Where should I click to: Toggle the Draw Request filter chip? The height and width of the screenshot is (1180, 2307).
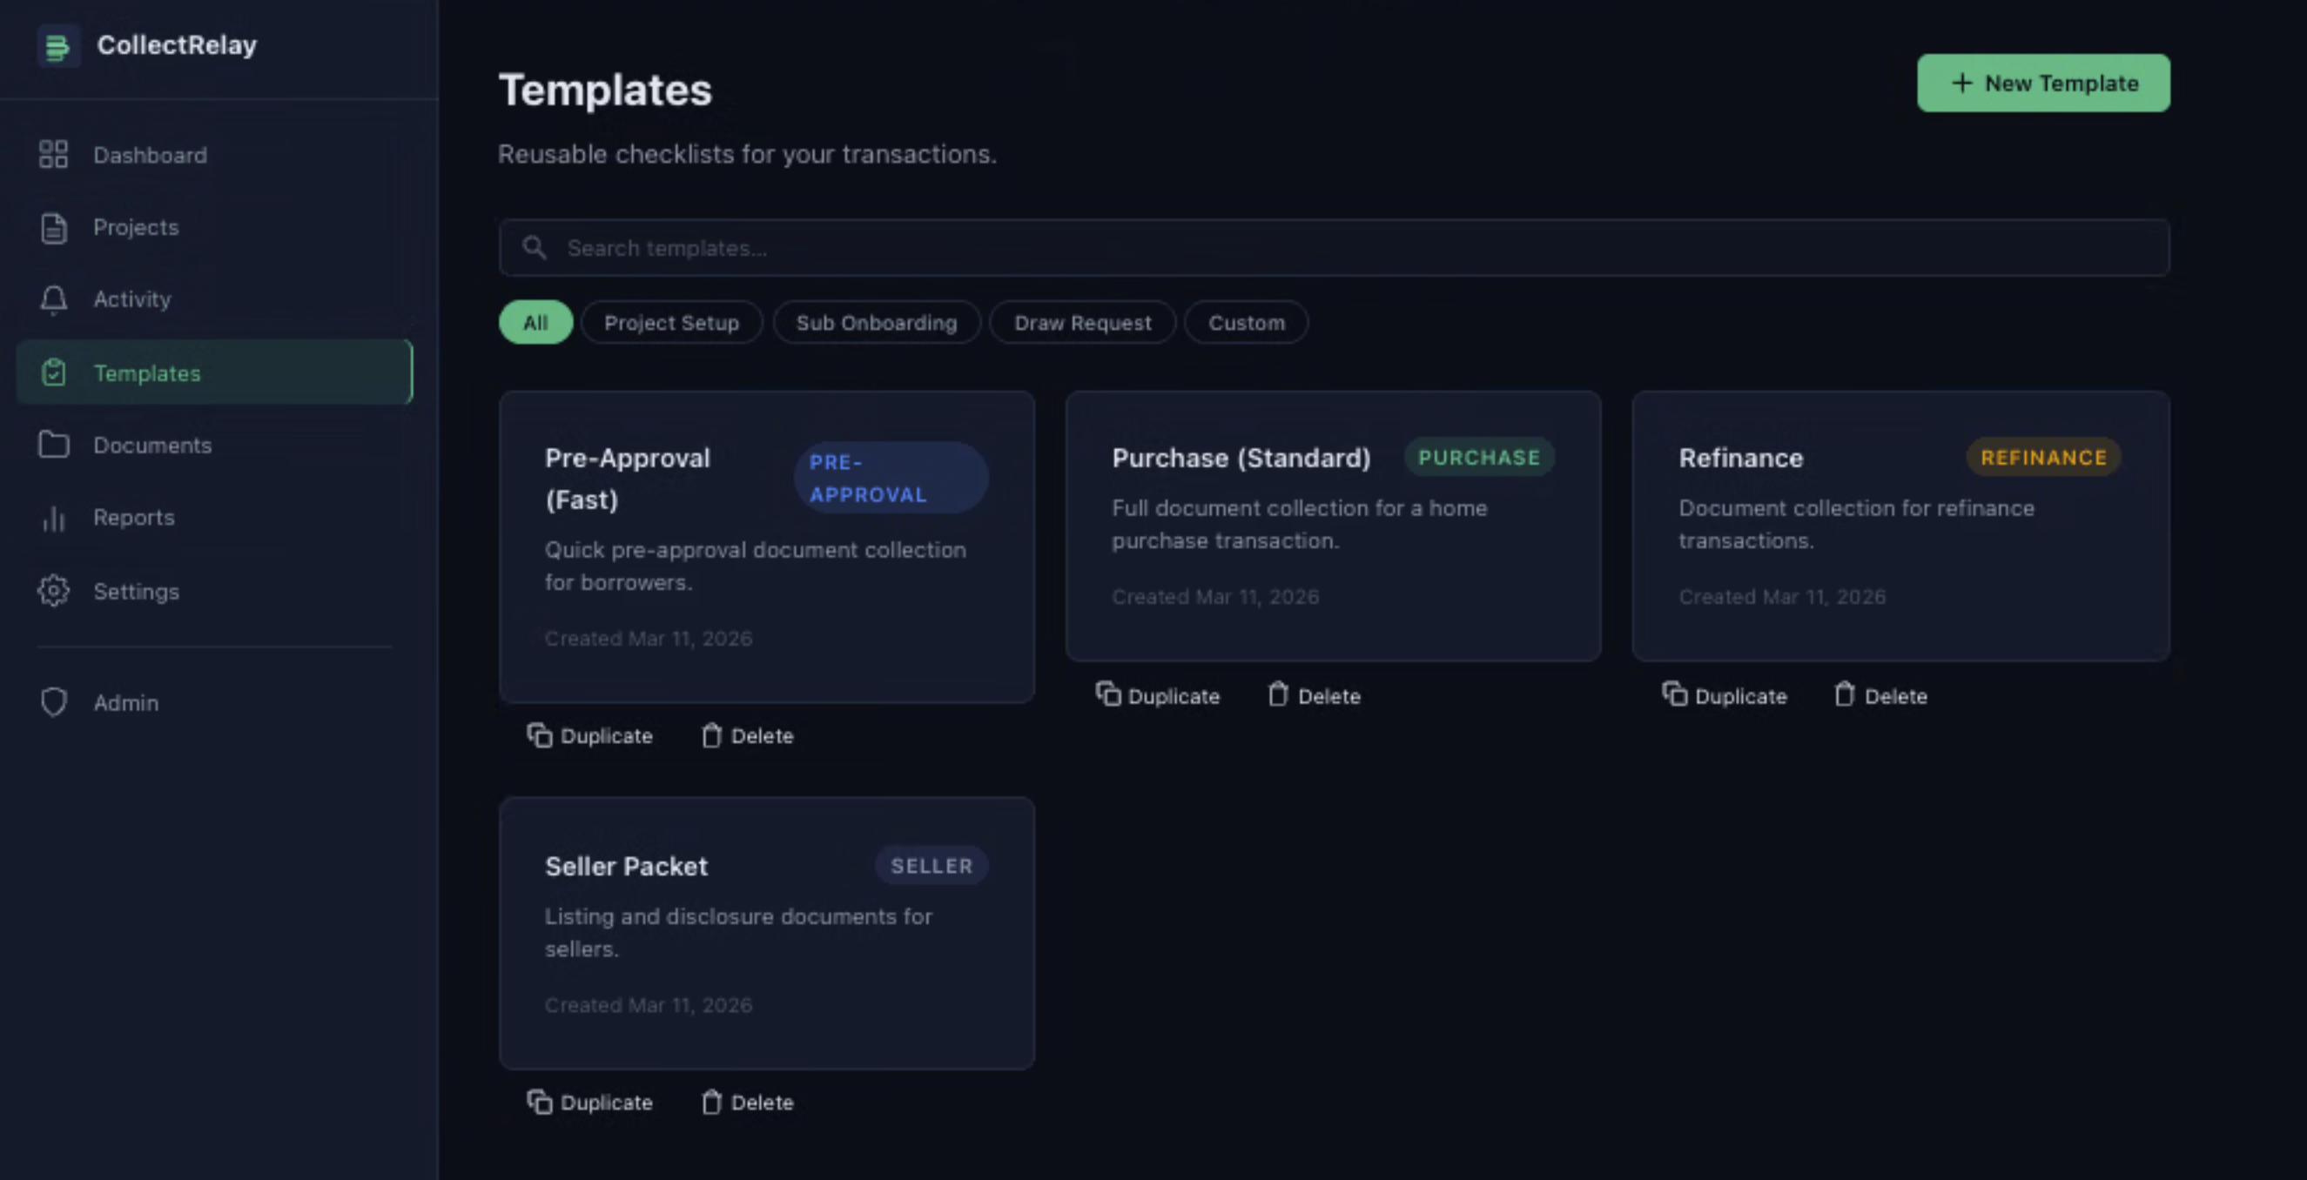pos(1082,322)
